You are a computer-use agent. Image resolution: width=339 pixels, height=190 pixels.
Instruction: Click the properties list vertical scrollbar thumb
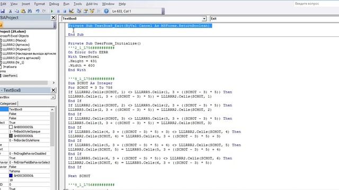(52, 129)
